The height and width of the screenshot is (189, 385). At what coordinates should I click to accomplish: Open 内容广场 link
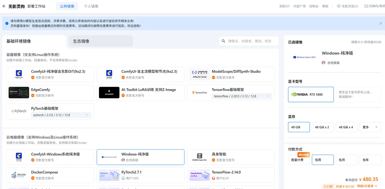299,6
